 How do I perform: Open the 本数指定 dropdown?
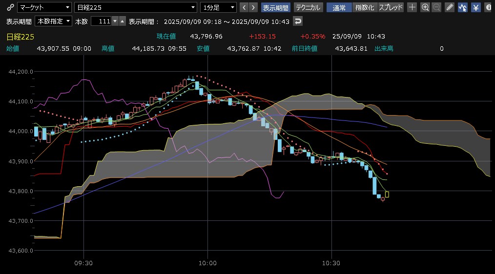click(53, 21)
